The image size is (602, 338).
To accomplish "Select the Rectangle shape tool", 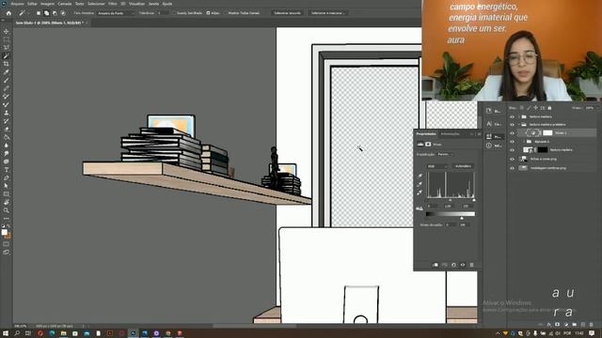I will tap(7, 194).
